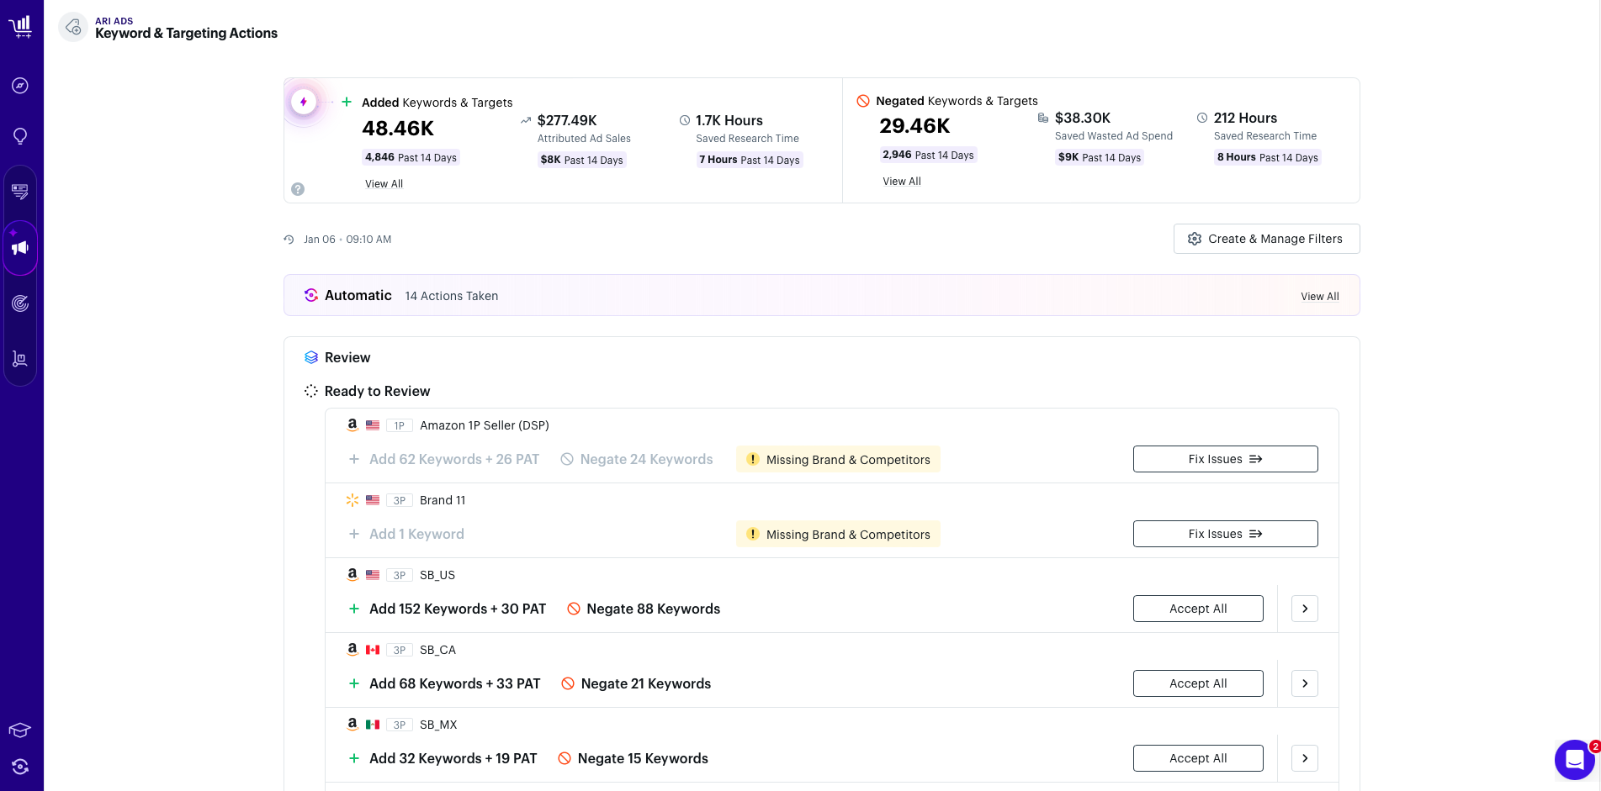Open the graduation cap learning icon
1601x791 pixels.
(20, 730)
